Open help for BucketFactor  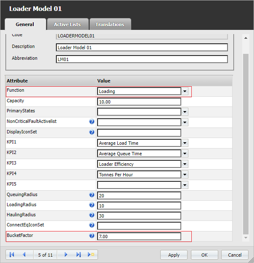tap(92, 236)
